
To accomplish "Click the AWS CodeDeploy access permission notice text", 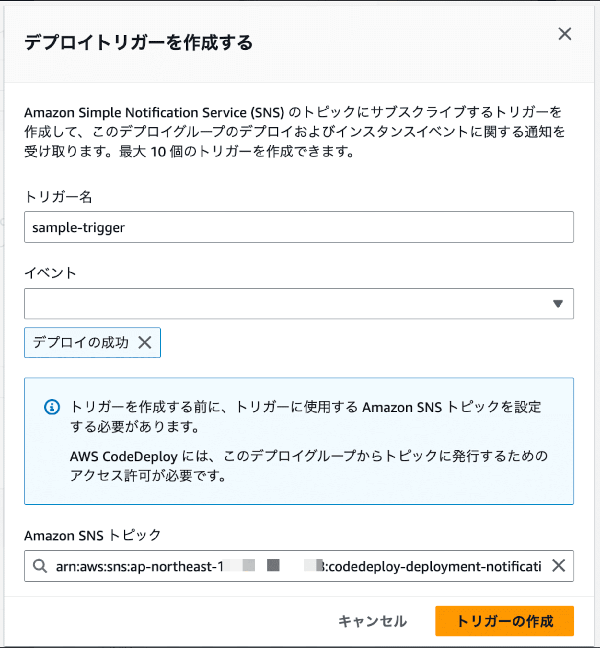I will point(309,466).
